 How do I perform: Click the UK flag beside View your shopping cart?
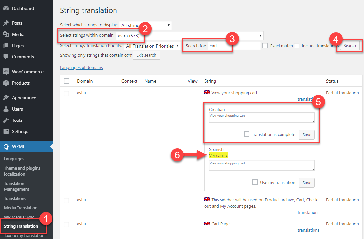pos(207,92)
